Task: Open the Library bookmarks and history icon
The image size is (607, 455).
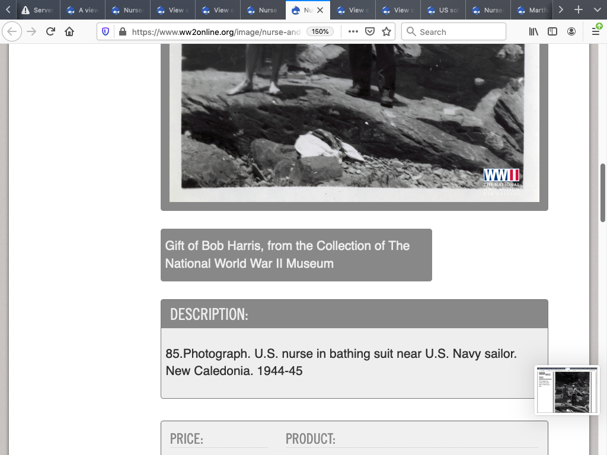Action: (x=533, y=32)
